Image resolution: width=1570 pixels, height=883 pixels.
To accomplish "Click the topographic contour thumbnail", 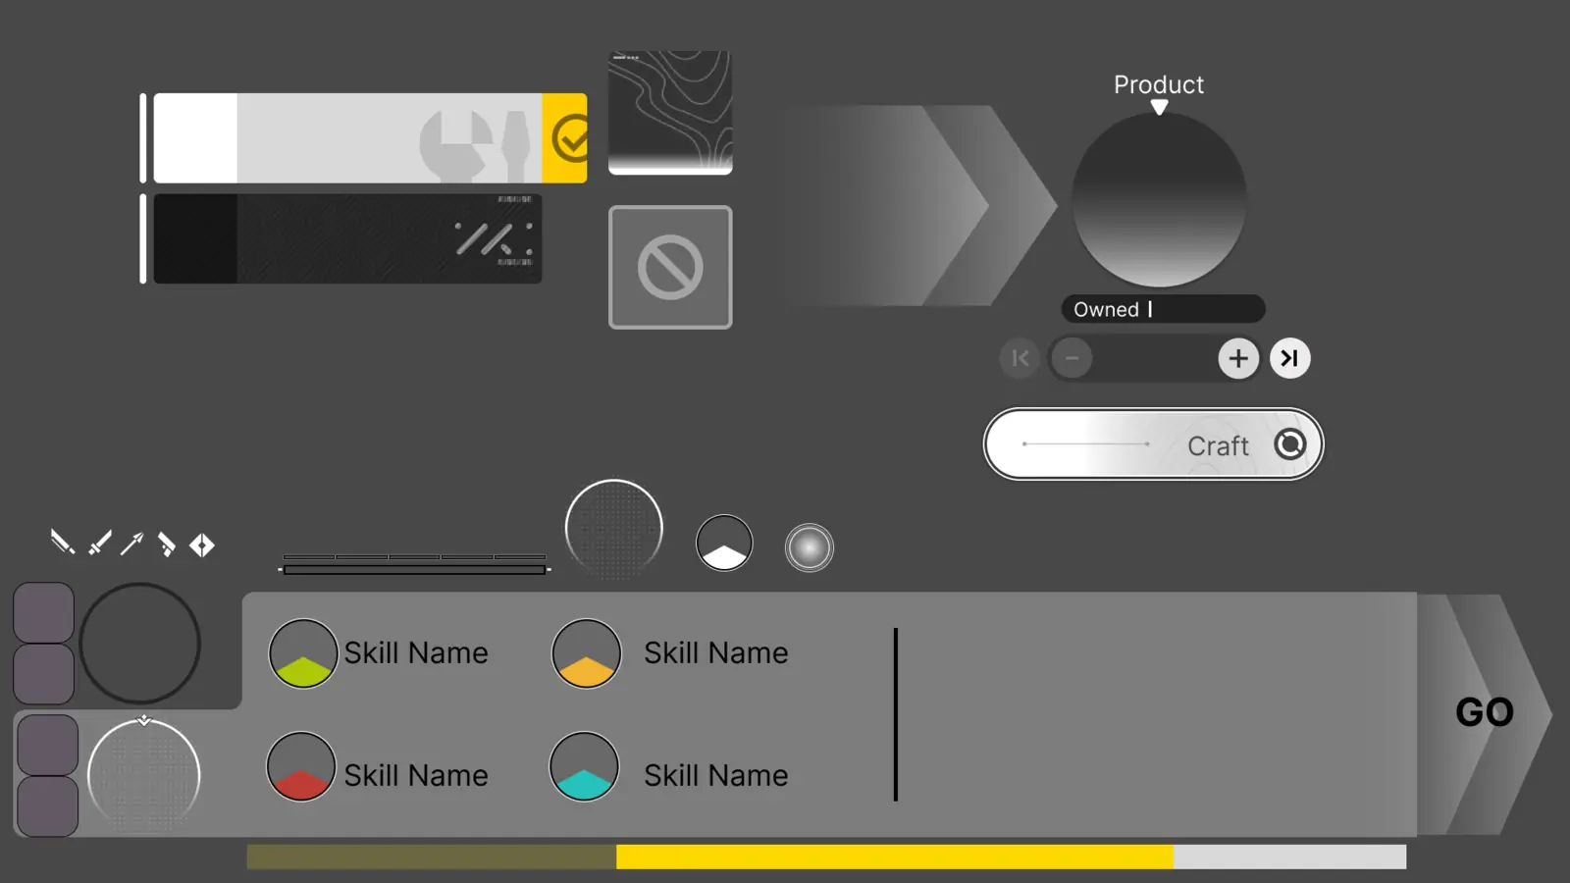I will (670, 113).
